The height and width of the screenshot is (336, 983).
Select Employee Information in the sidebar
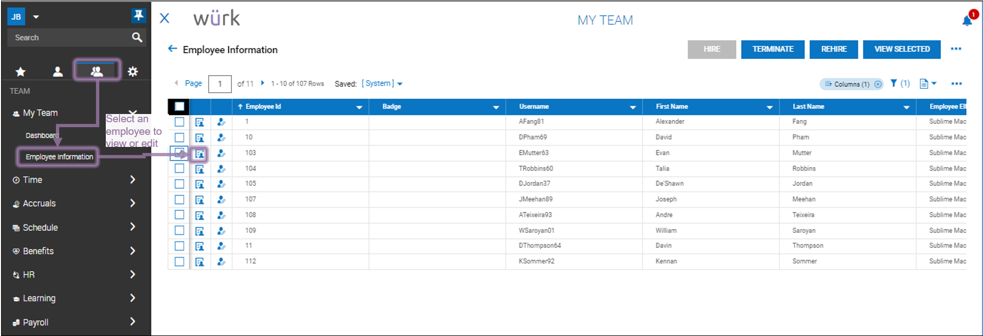click(59, 157)
